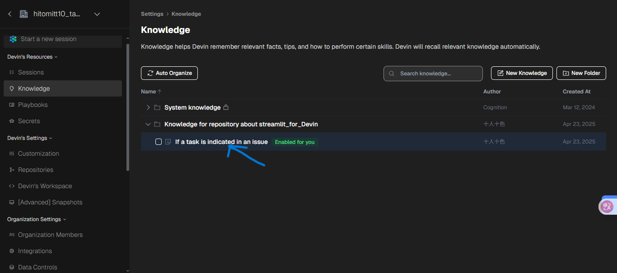Image resolution: width=617 pixels, height=273 pixels.
Task: Click the Enabled for you badge
Action: coord(295,142)
